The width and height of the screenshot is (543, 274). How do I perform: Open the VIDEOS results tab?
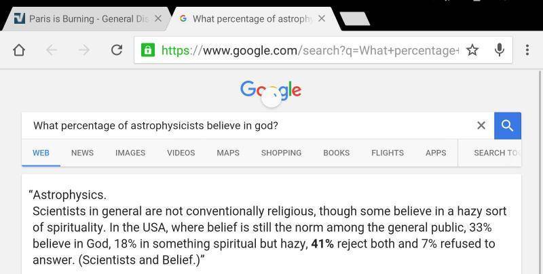(181, 153)
